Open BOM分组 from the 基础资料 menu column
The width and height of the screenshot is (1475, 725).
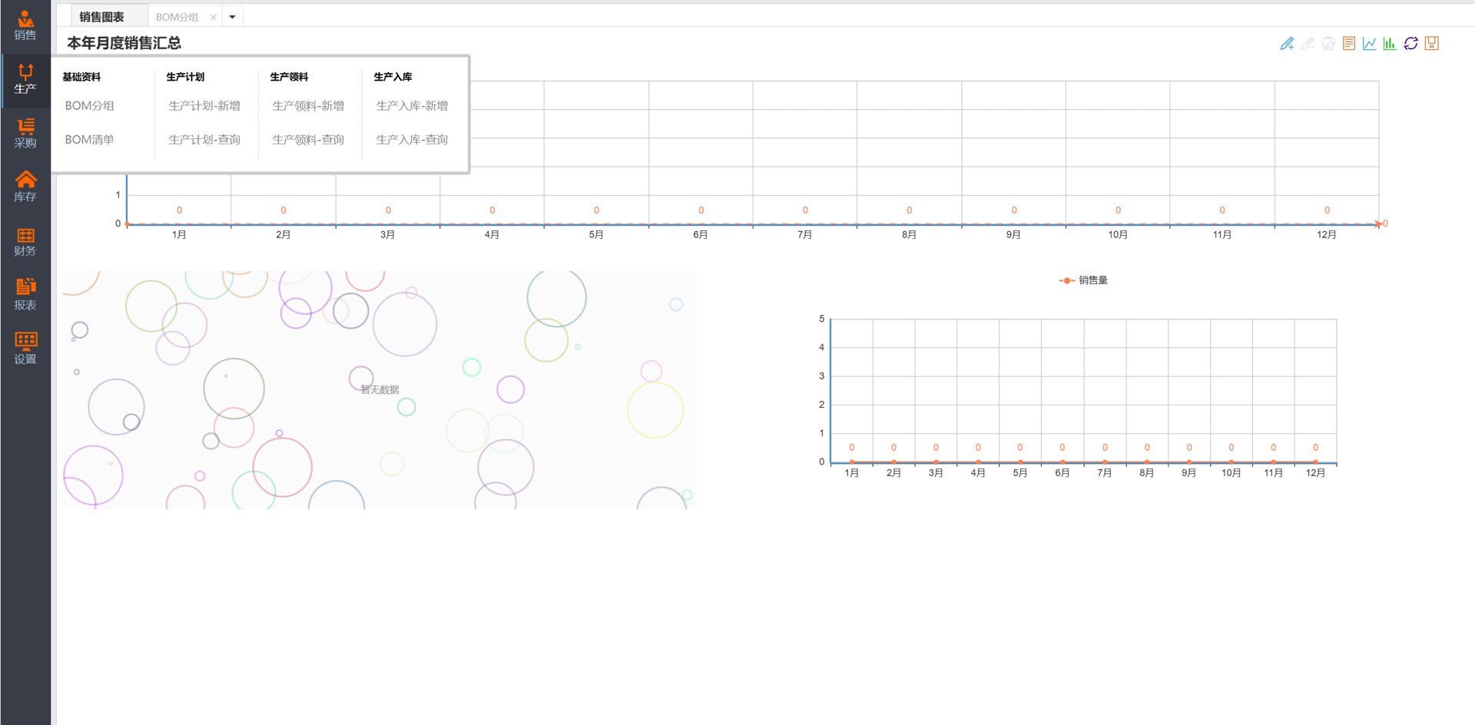click(x=89, y=106)
